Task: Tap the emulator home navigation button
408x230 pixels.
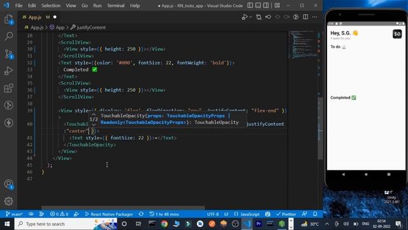Action: point(366,174)
